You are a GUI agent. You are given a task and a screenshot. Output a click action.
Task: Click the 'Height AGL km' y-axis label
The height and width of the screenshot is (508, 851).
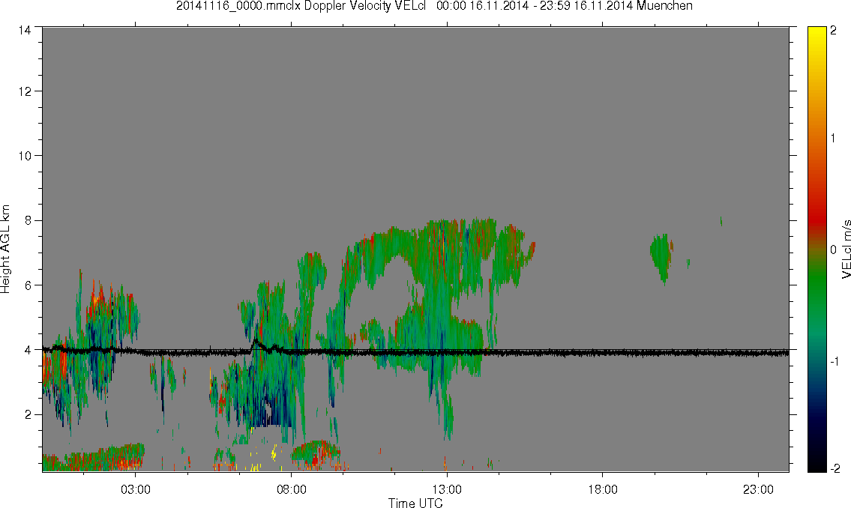pyautogui.click(x=5, y=250)
